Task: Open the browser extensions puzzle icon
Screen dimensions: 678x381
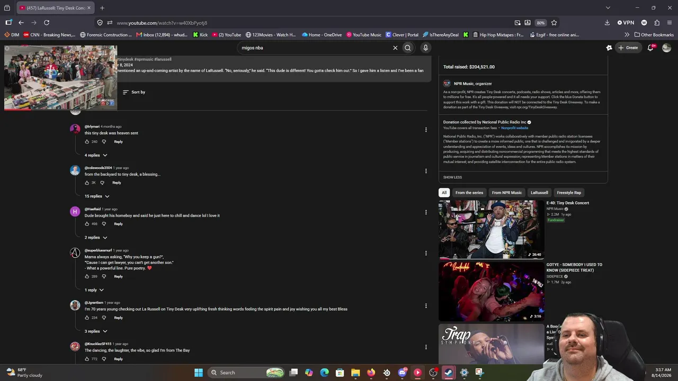Action: click(x=657, y=23)
